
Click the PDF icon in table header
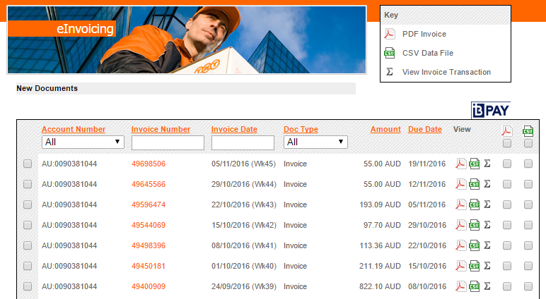(x=507, y=131)
